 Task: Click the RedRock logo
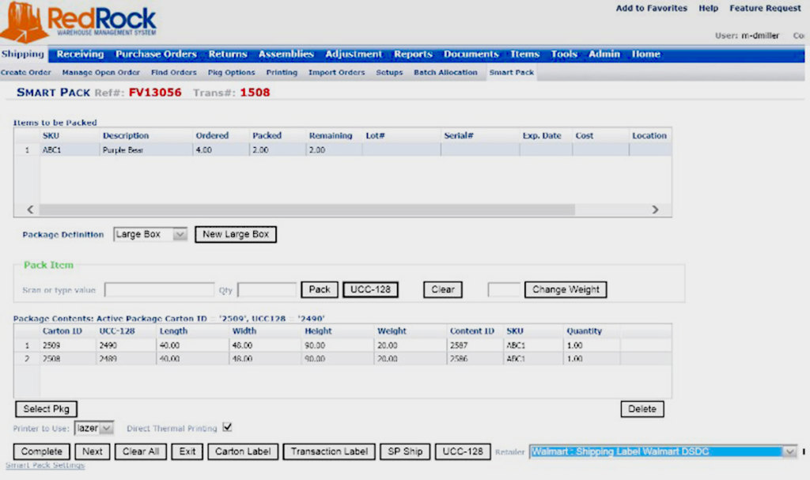79,20
